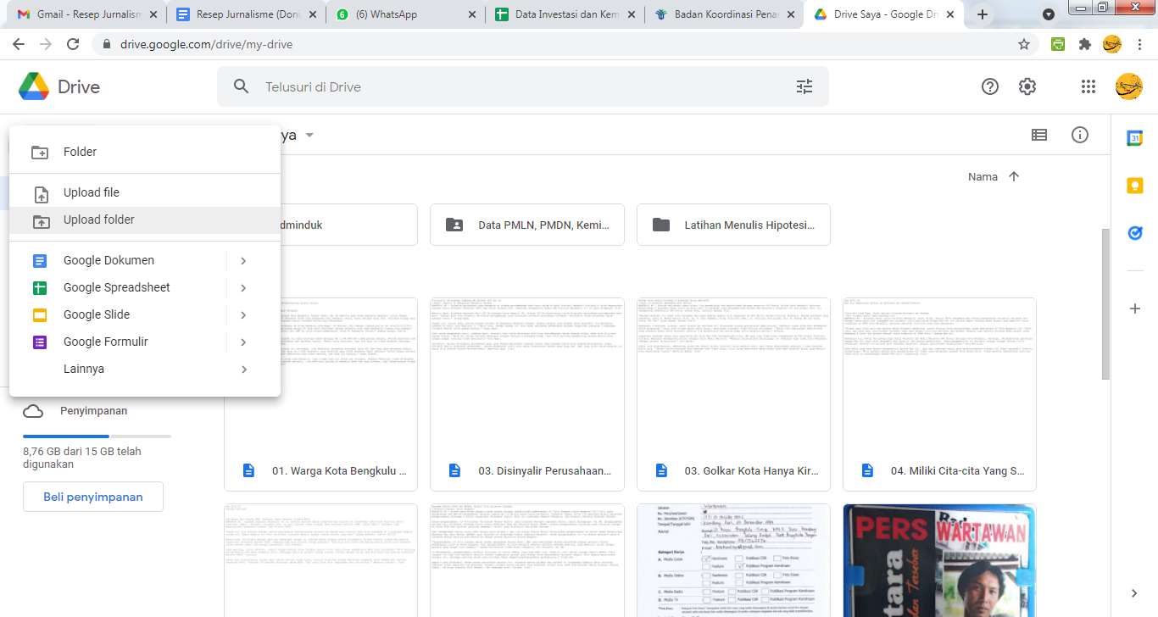Open Google Tasks side panel
This screenshot has height=617, width=1158.
pos(1135,233)
